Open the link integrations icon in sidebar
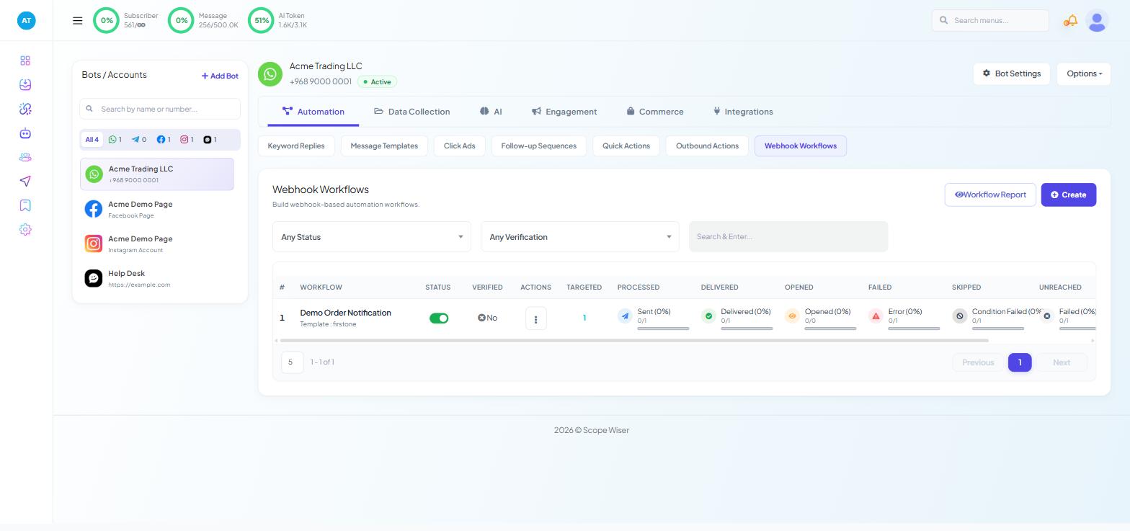Viewport: 1130px width, 531px height. 25,109
